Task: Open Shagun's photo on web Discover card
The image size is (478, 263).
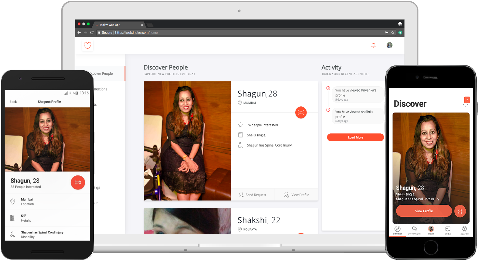Action: click(x=187, y=141)
